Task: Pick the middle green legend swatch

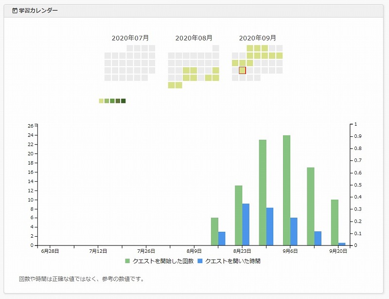Action: [112, 101]
